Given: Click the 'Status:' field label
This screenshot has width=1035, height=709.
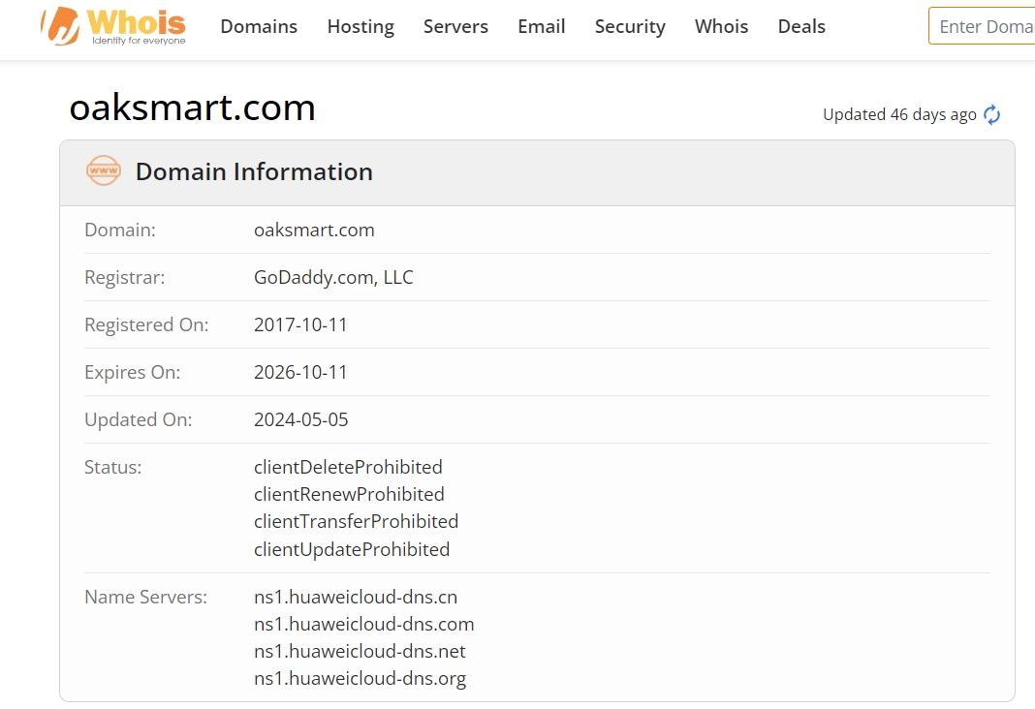Looking at the screenshot, I should 112,468.
